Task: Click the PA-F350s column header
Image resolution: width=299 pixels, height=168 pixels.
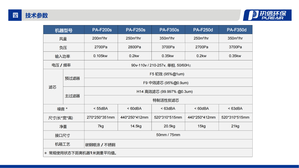Action: [168, 30]
